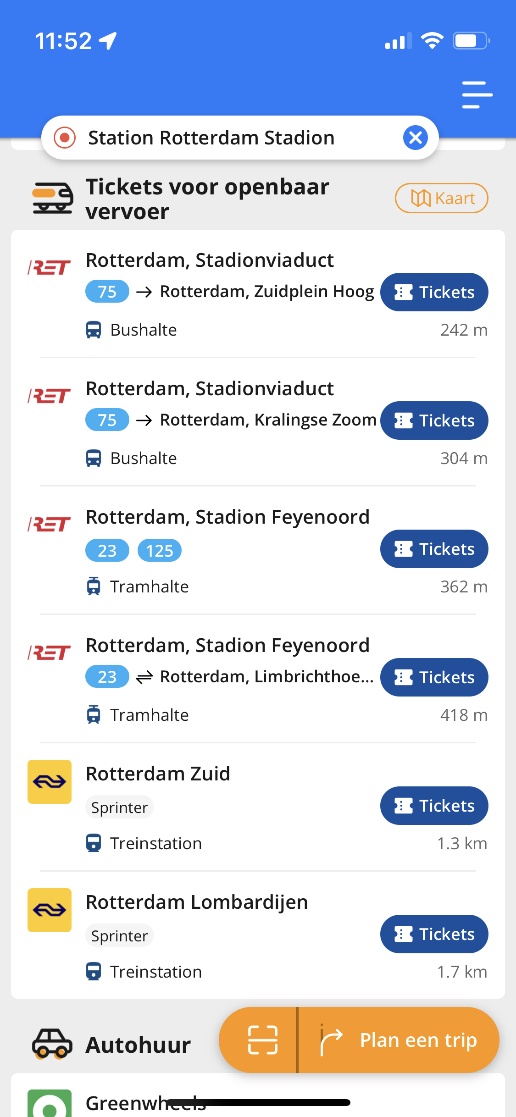
Task: Clear the Station Rotterdam Stadion search
Action: 416,138
